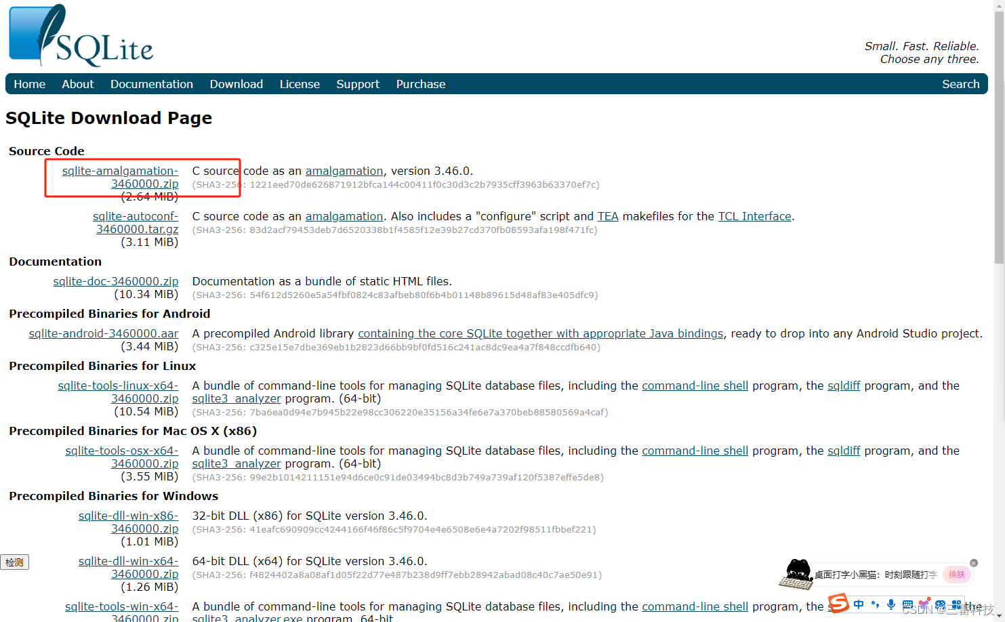Download sqlite-doc-3460000.zip
The height and width of the screenshot is (622, 1005).
(116, 281)
